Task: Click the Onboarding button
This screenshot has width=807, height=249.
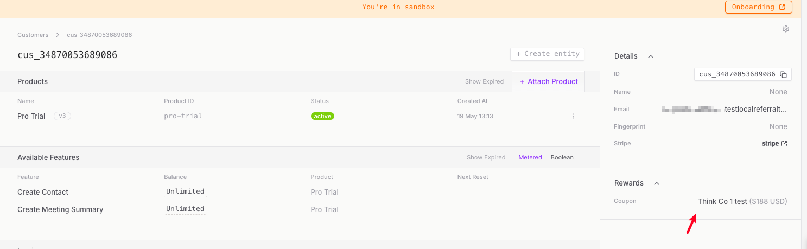Action: (x=759, y=7)
